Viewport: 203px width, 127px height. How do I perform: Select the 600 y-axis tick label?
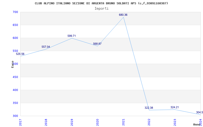click(15, 38)
